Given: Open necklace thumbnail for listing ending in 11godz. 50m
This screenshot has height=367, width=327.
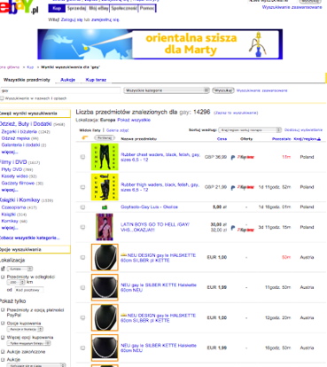Looking at the screenshot, I should tap(105, 287).
